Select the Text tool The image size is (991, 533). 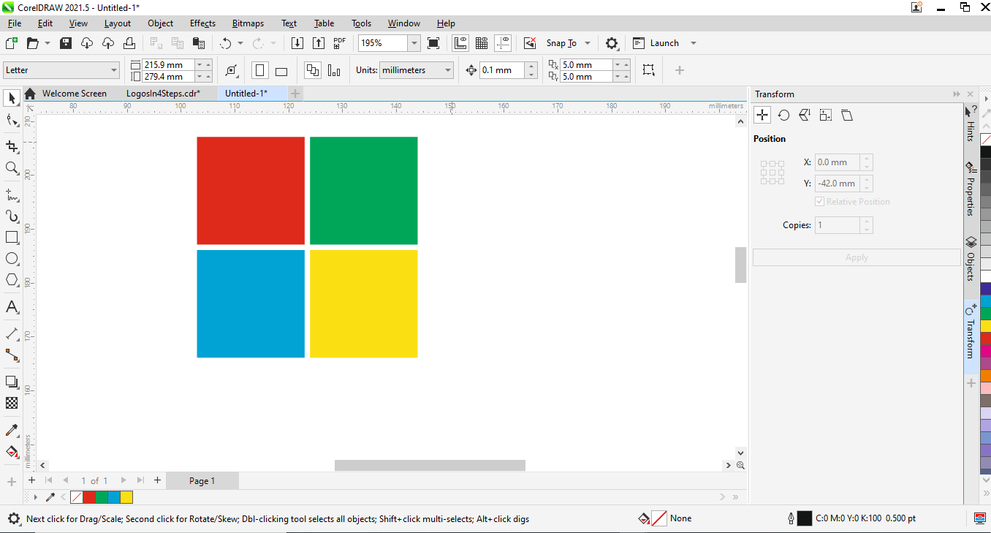[x=12, y=307]
